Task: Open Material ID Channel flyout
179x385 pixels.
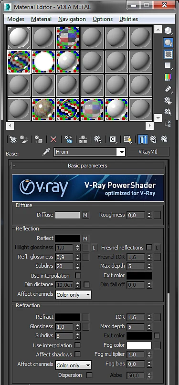Action: point(113,139)
